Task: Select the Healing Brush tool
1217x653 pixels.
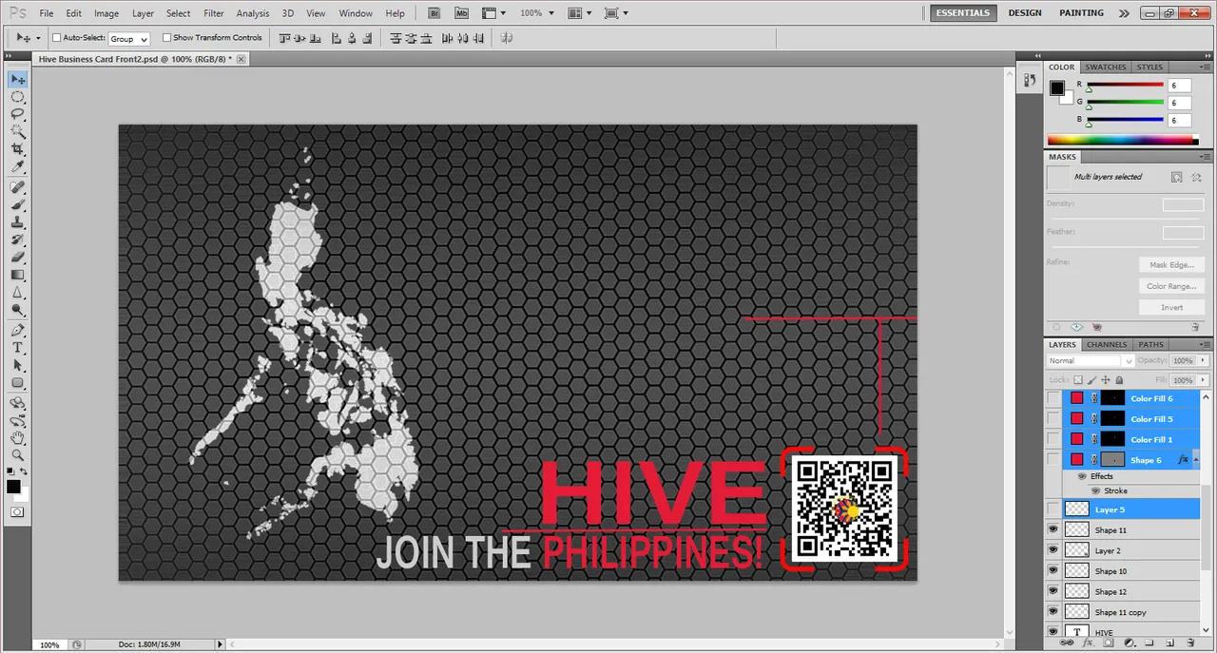Action: point(17,187)
